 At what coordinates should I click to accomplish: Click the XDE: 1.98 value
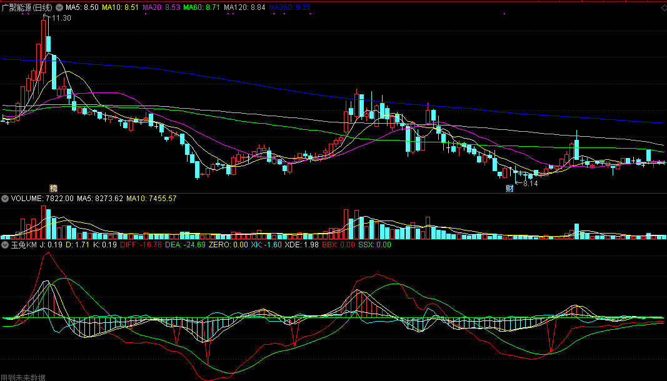click(x=301, y=245)
